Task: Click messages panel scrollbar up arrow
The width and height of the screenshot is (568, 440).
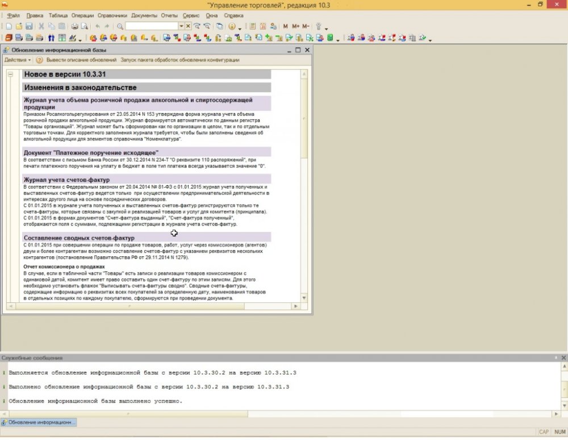Action: (565, 367)
